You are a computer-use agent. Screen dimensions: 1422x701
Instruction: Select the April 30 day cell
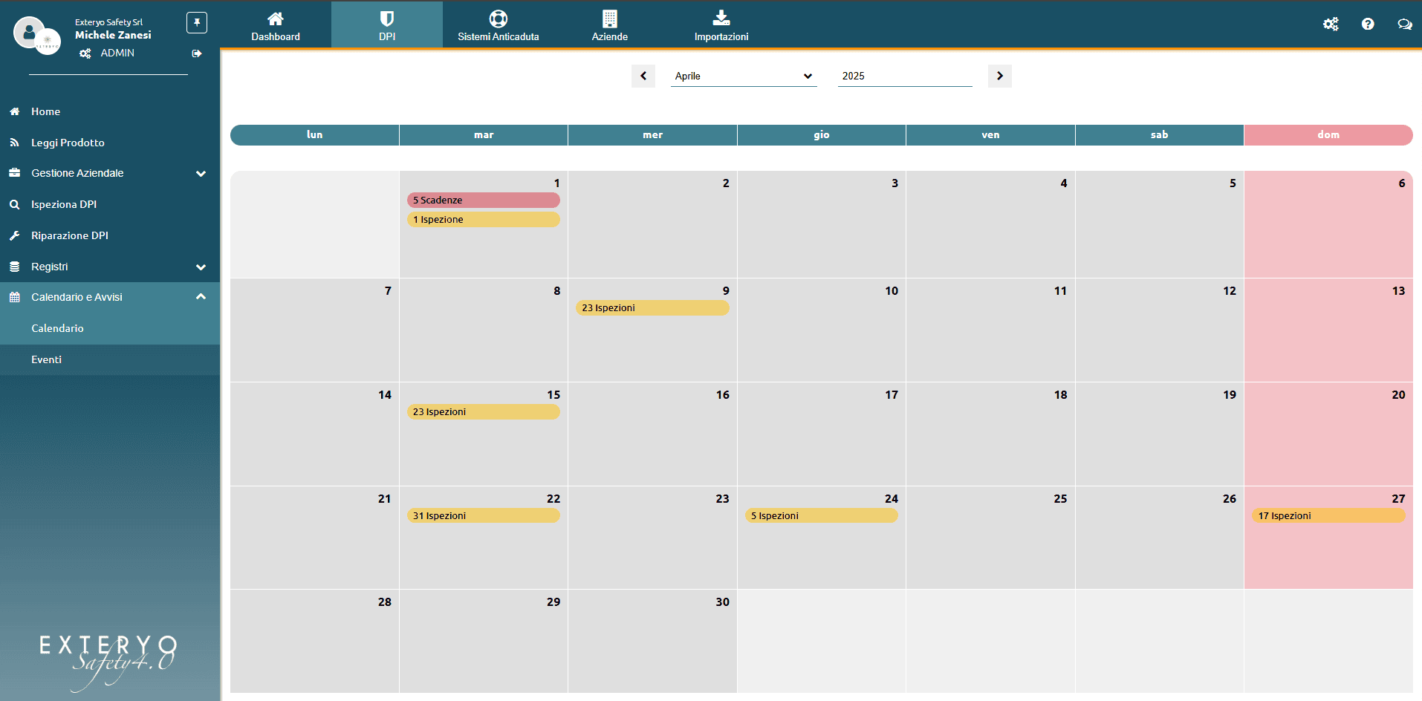(652, 642)
